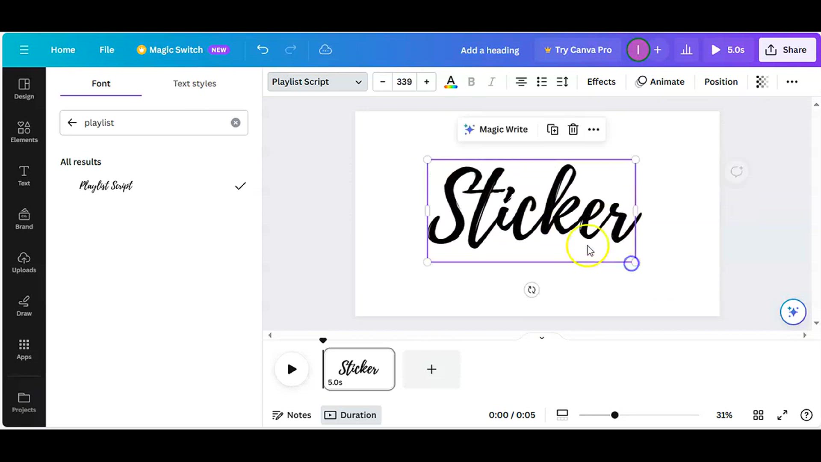The image size is (821, 462).
Task: Open the Uploads sidebar panel
Action: coord(24,262)
